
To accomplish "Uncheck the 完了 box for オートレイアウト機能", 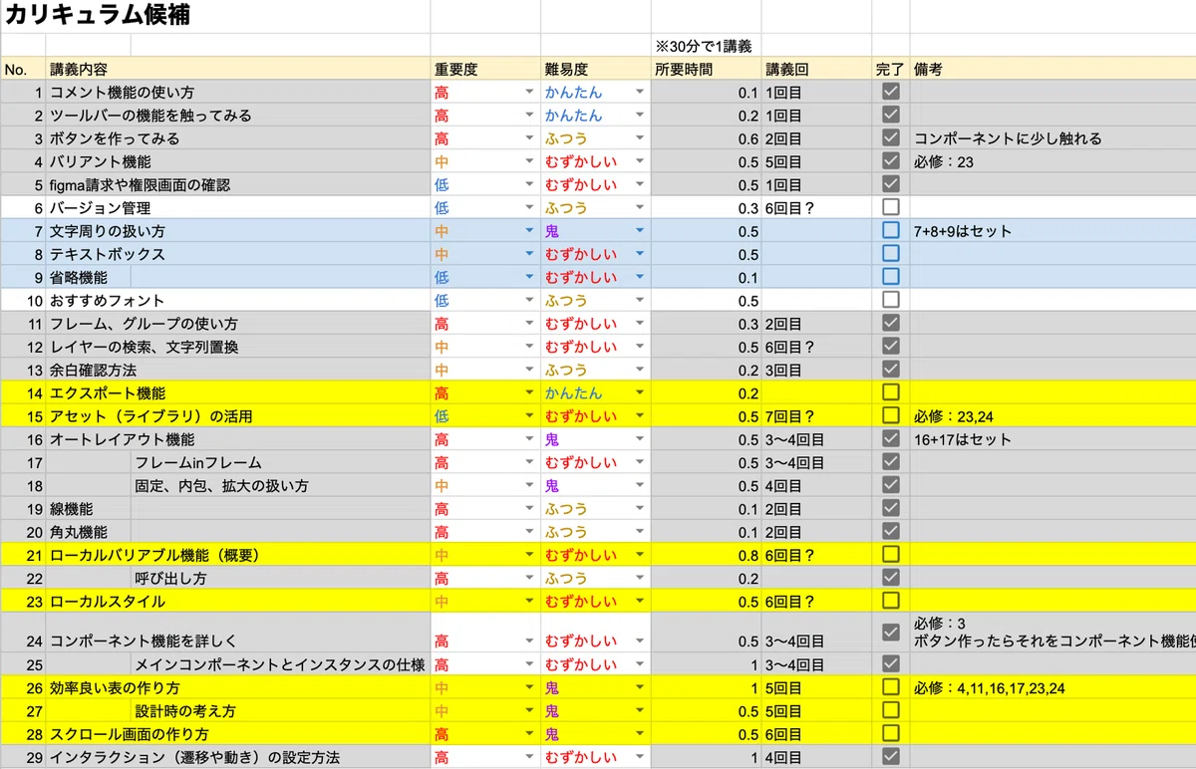I will 891,438.
